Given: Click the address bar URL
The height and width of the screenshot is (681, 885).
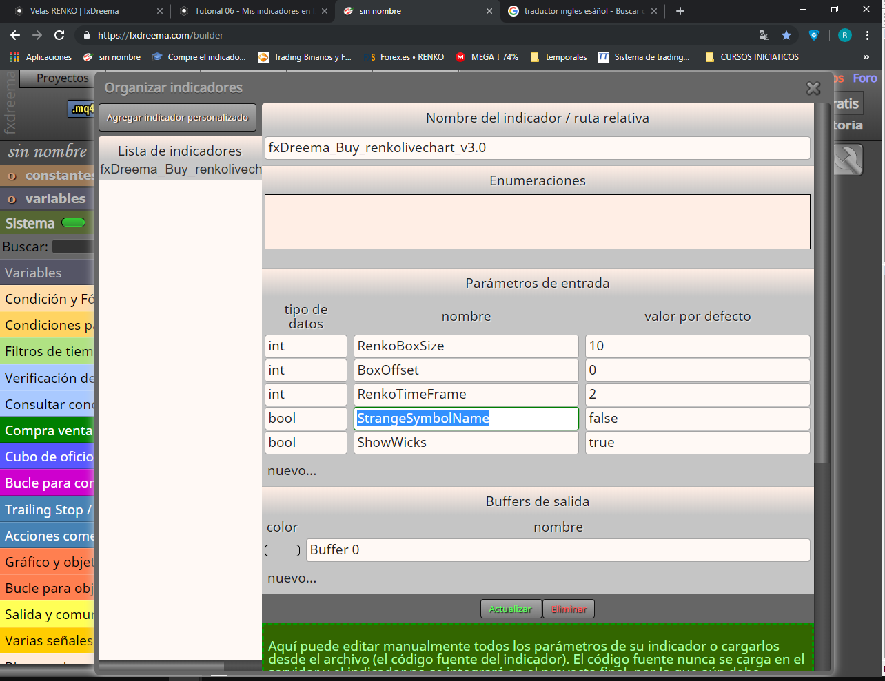Looking at the screenshot, I should tap(161, 35).
